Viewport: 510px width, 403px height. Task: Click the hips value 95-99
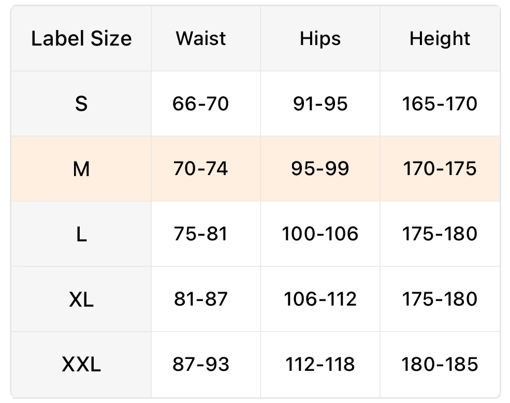point(320,169)
